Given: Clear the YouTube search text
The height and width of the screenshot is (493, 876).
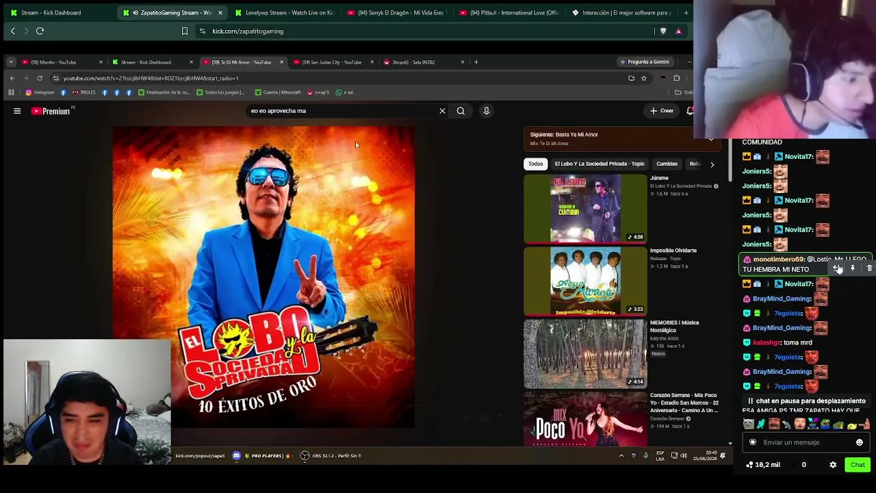Looking at the screenshot, I should click(442, 111).
